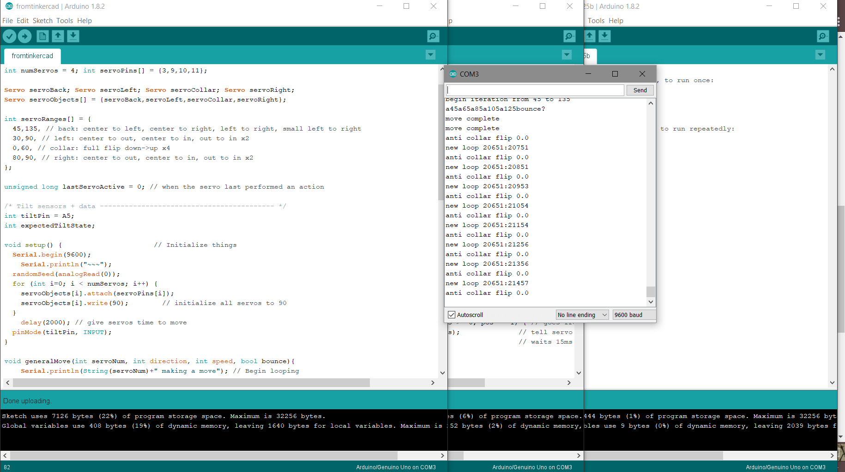Click fromtinkercad console horizontal scrollbar thumb

pos(204,455)
